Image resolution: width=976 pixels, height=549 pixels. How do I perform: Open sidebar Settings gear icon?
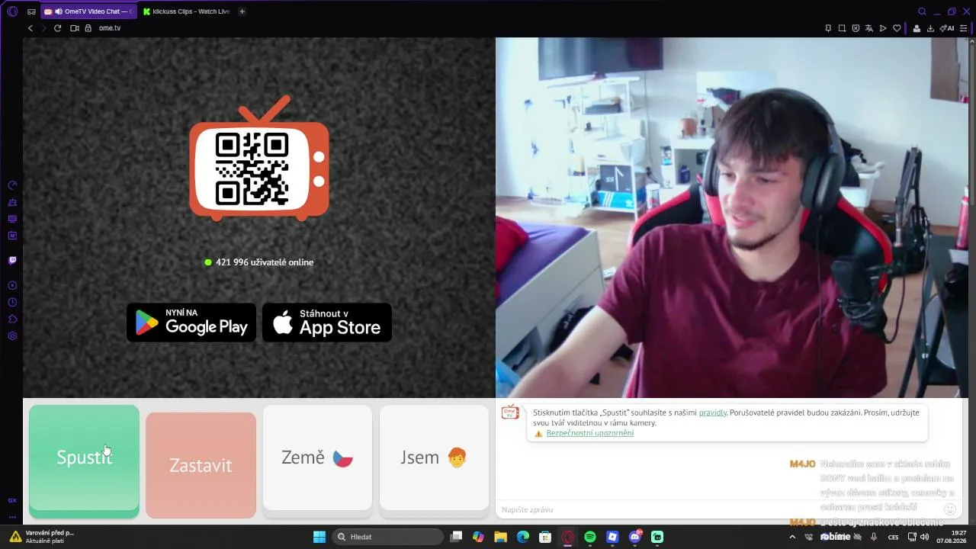pos(12,335)
